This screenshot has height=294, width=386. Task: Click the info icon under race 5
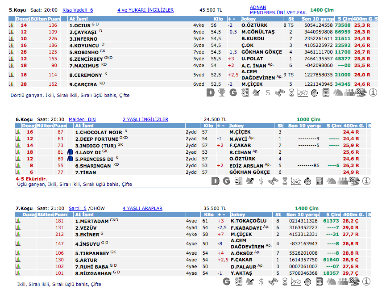(x=373, y=92)
